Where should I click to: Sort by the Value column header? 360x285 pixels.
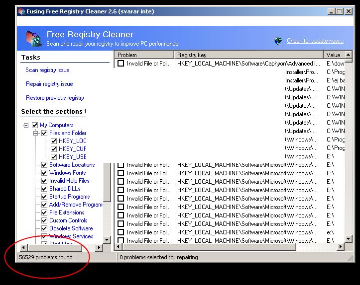tap(334, 55)
